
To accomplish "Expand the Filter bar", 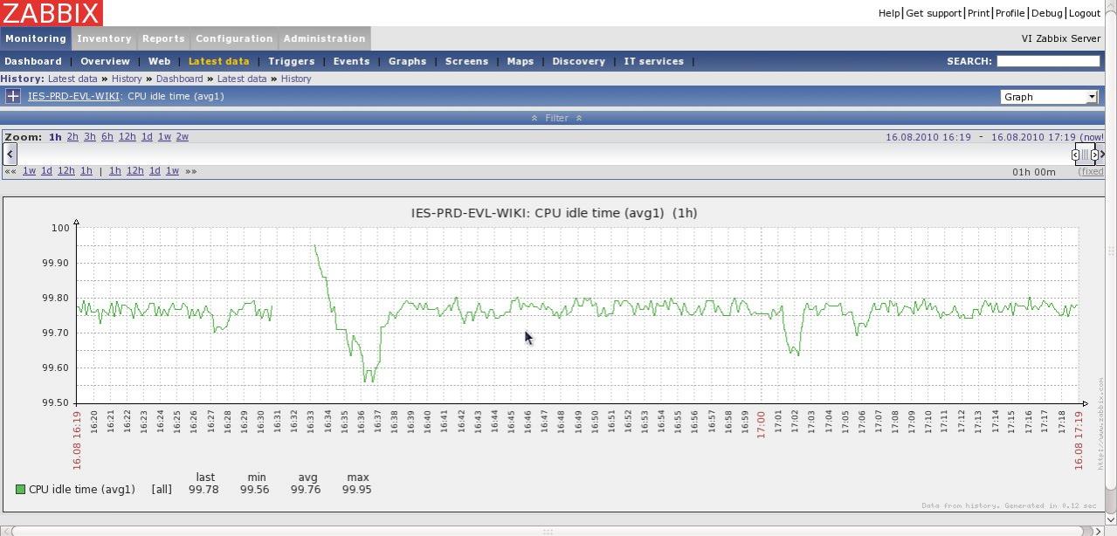I will pyautogui.click(x=556, y=118).
